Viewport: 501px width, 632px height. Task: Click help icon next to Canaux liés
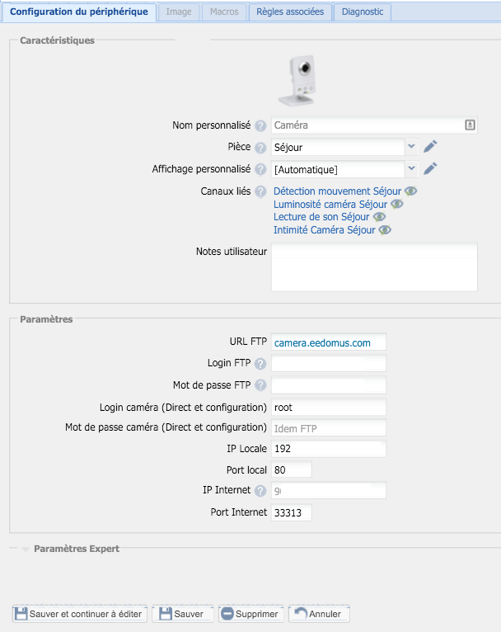coord(260,191)
